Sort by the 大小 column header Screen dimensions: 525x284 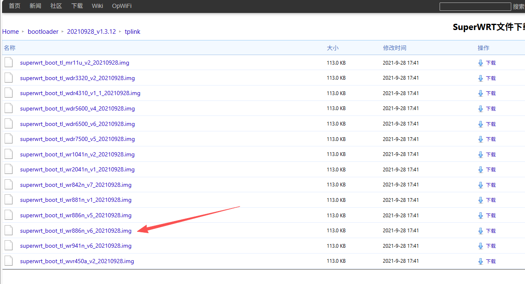(332, 48)
